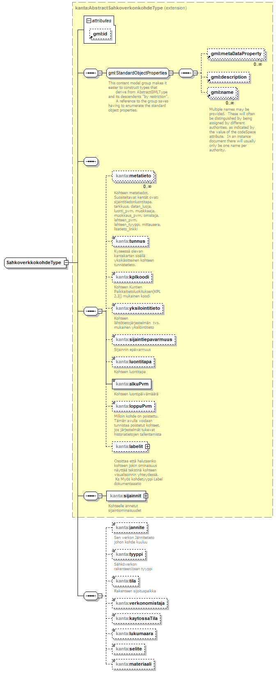Select the kanta:kaytossaTila element
Screen dimensions: 277x673
tap(136, 619)
